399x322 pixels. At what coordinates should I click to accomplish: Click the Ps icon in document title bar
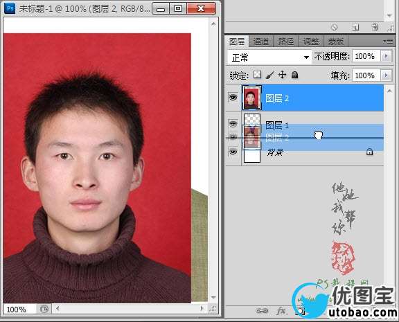[x=10, y=8]
